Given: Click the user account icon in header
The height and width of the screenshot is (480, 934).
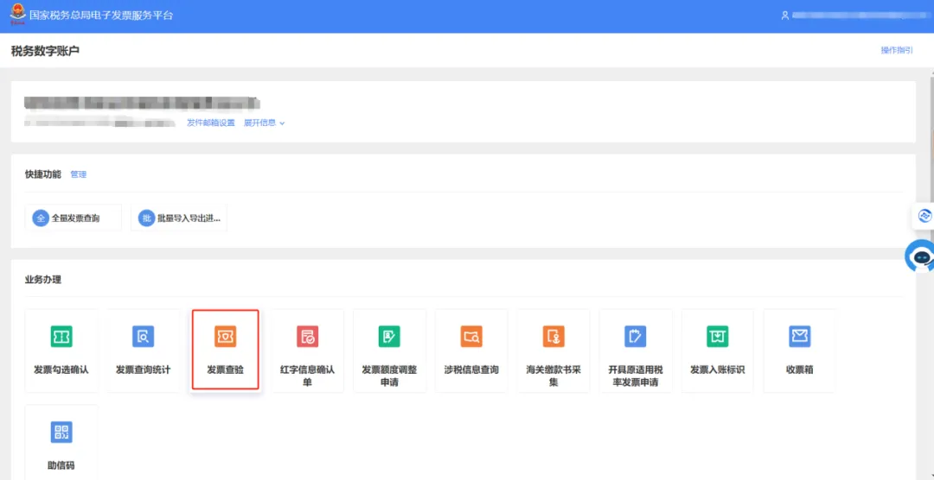Looking at the screenshot, I should coord(785,16).
